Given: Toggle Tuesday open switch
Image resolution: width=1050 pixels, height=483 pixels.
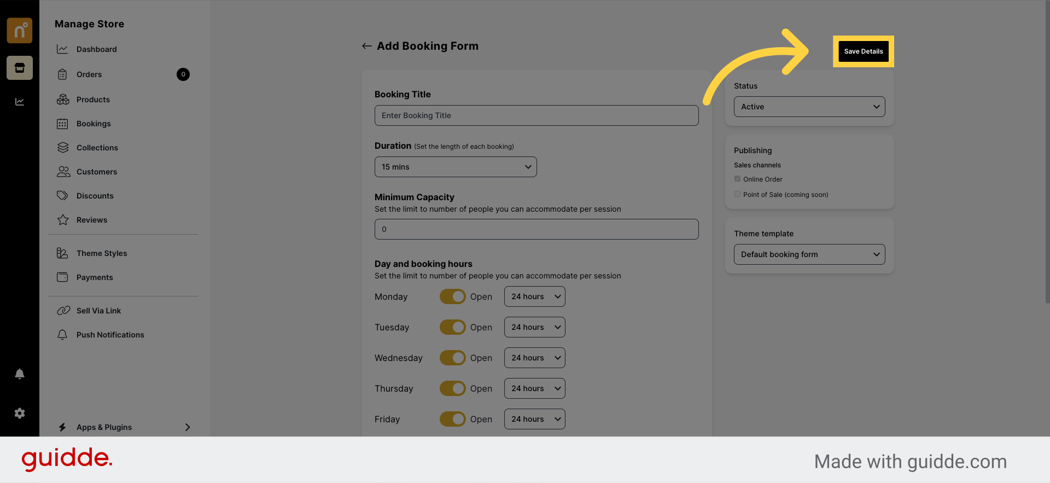Looking at the screenshot, I should tap(453, 327).
